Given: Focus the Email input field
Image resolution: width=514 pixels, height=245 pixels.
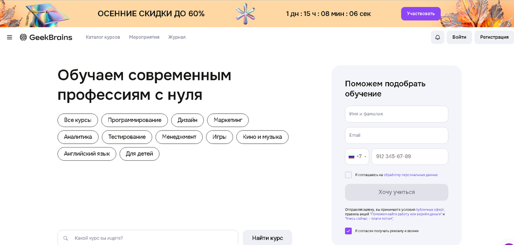Looking at the screenshot, I should (x=397, y=135).
